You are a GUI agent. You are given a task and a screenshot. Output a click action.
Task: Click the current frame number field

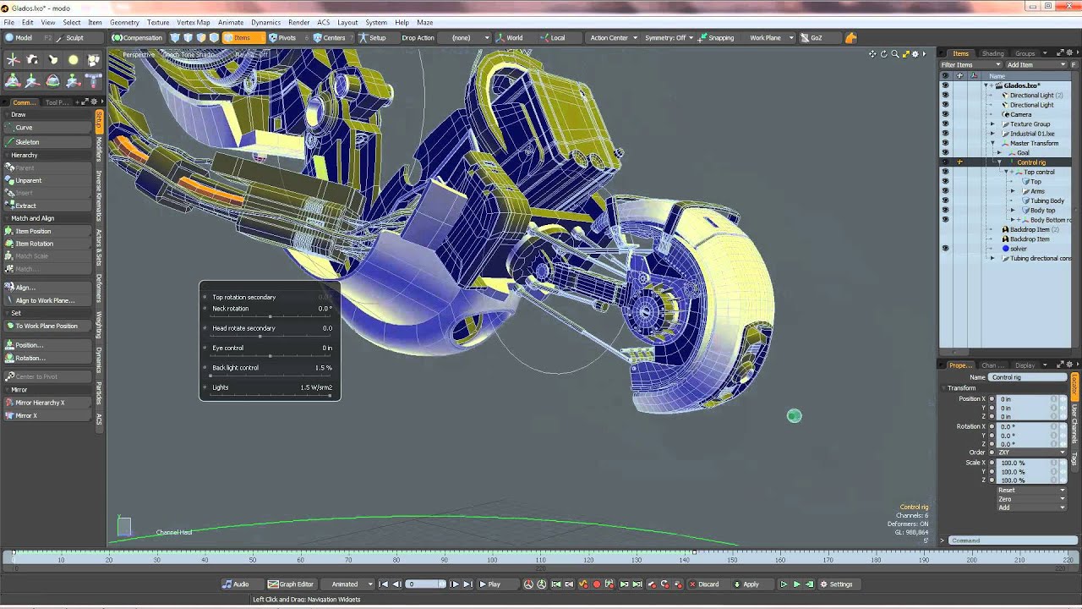pos(425,584)
